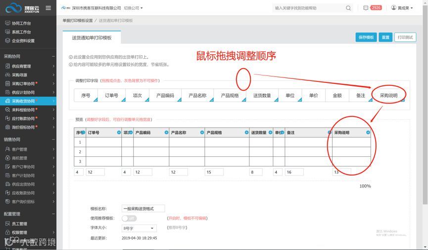This screenshot has width=428, height=250.
Task: Click the help keyword search input field
Action: [309, 8]
